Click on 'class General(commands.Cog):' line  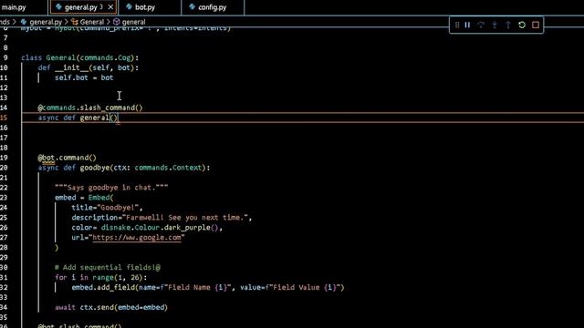point(79,57)
